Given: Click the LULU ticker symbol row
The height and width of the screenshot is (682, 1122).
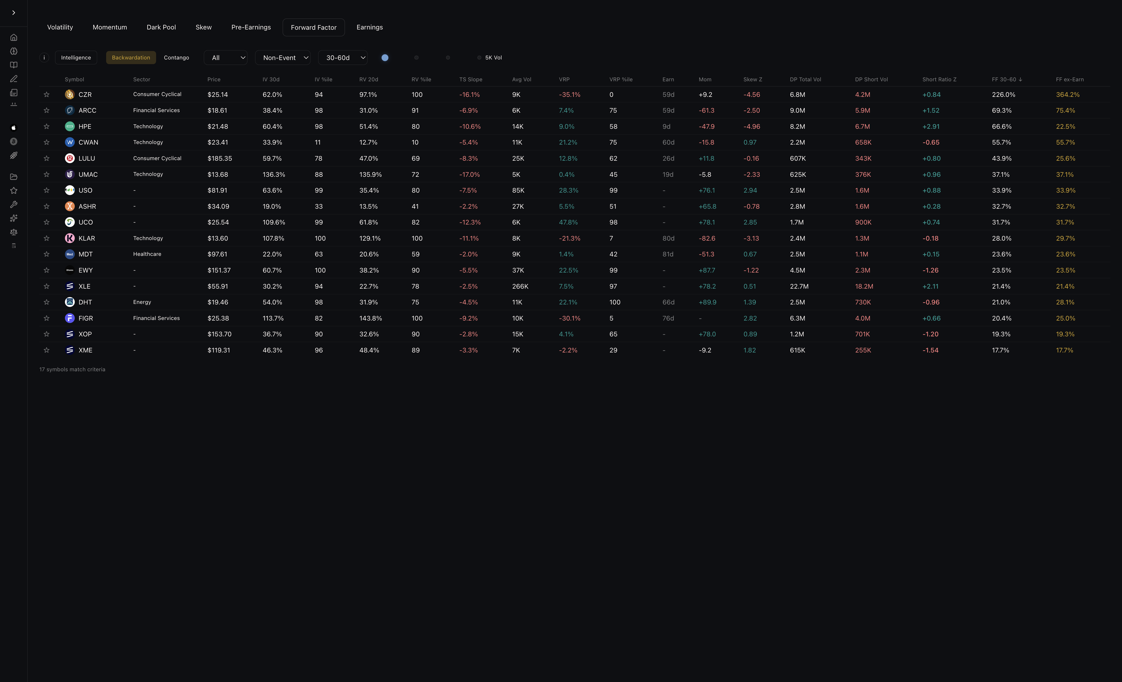Looking at the screenshot, I should (x=86, y=158).
